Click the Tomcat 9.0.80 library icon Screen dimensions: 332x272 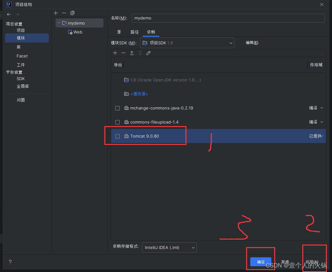point(126,136)
